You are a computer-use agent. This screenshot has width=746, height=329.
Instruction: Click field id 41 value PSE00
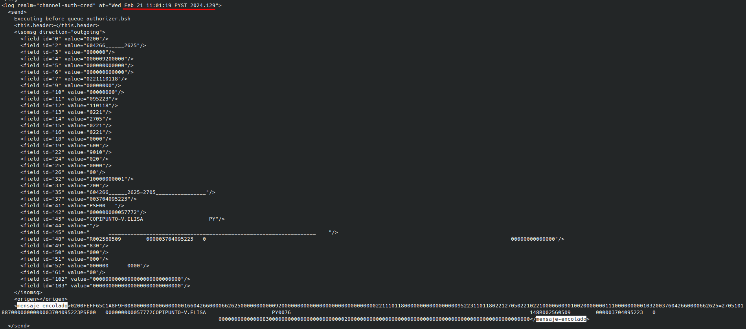tap(72, 206)
